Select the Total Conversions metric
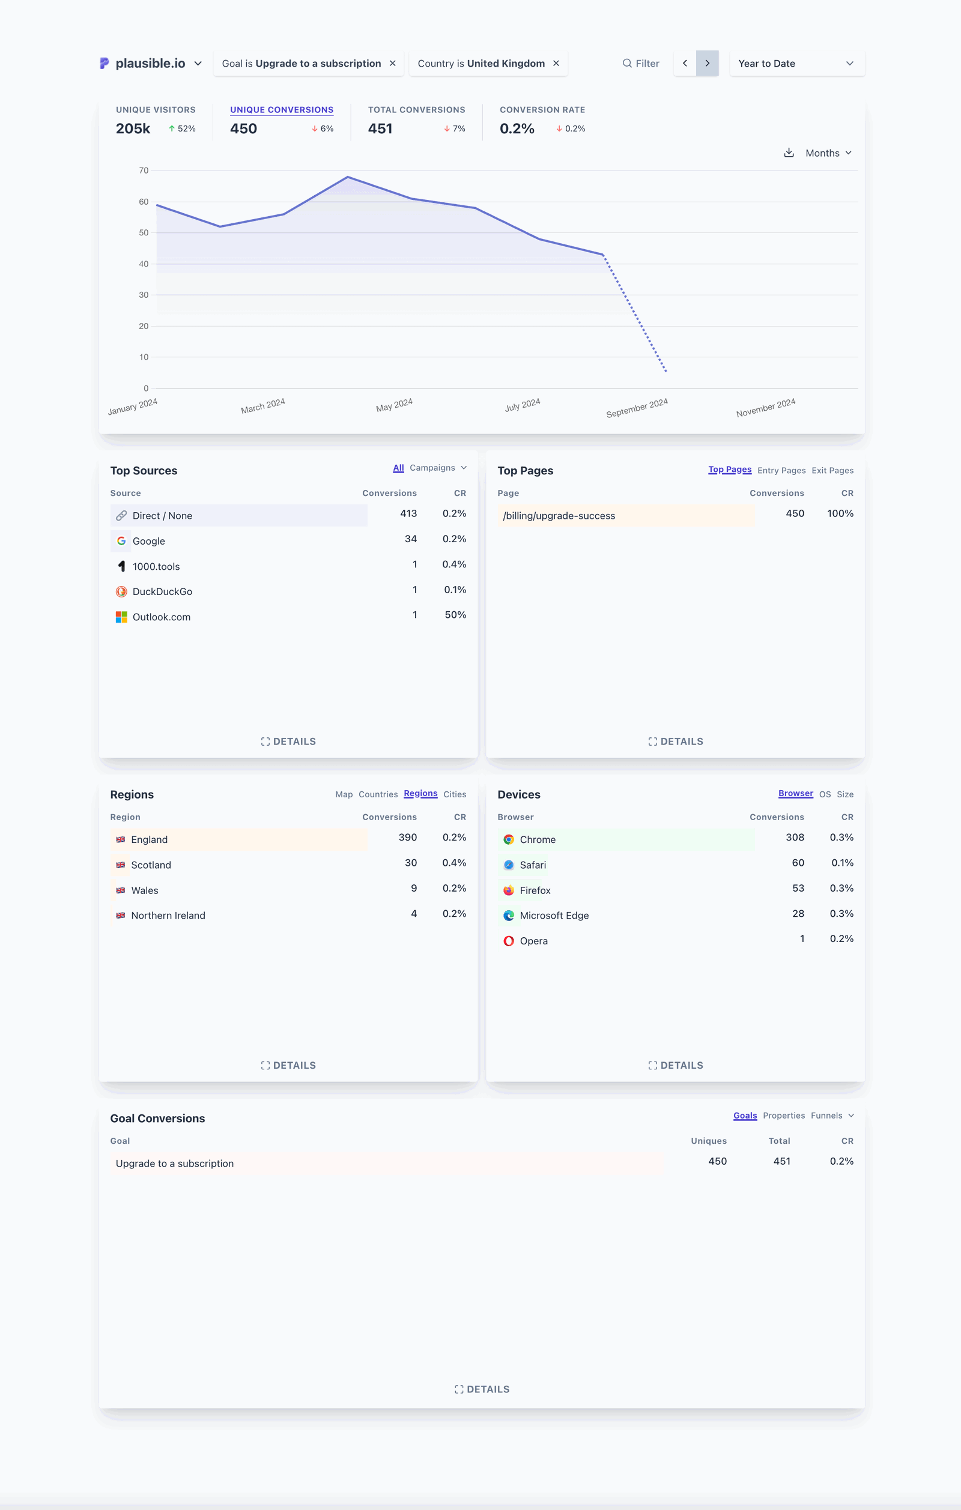 click(x=416, y=110)
